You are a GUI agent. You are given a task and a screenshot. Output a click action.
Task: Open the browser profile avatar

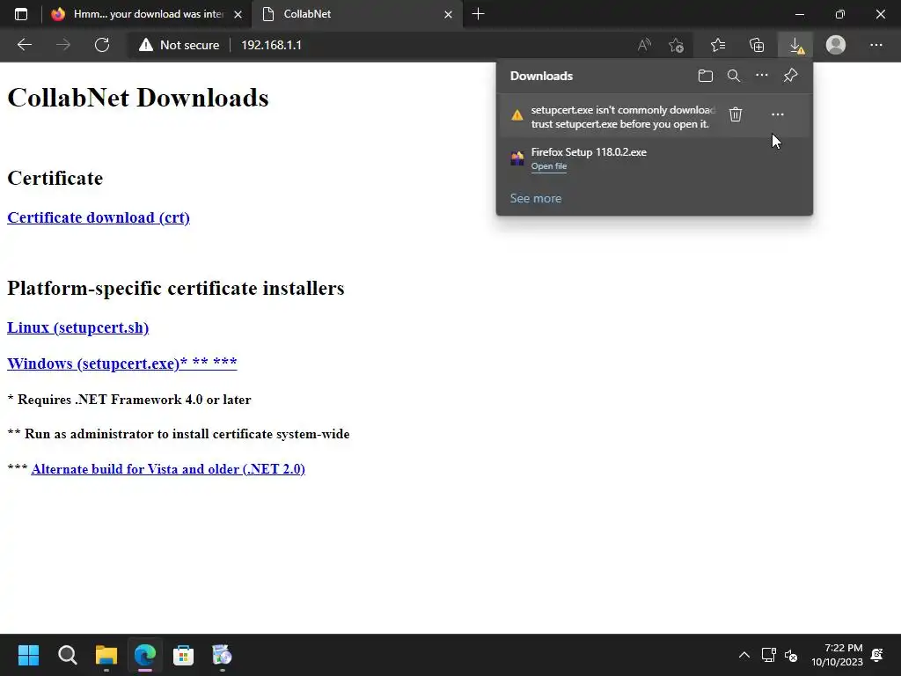[836, 45]
